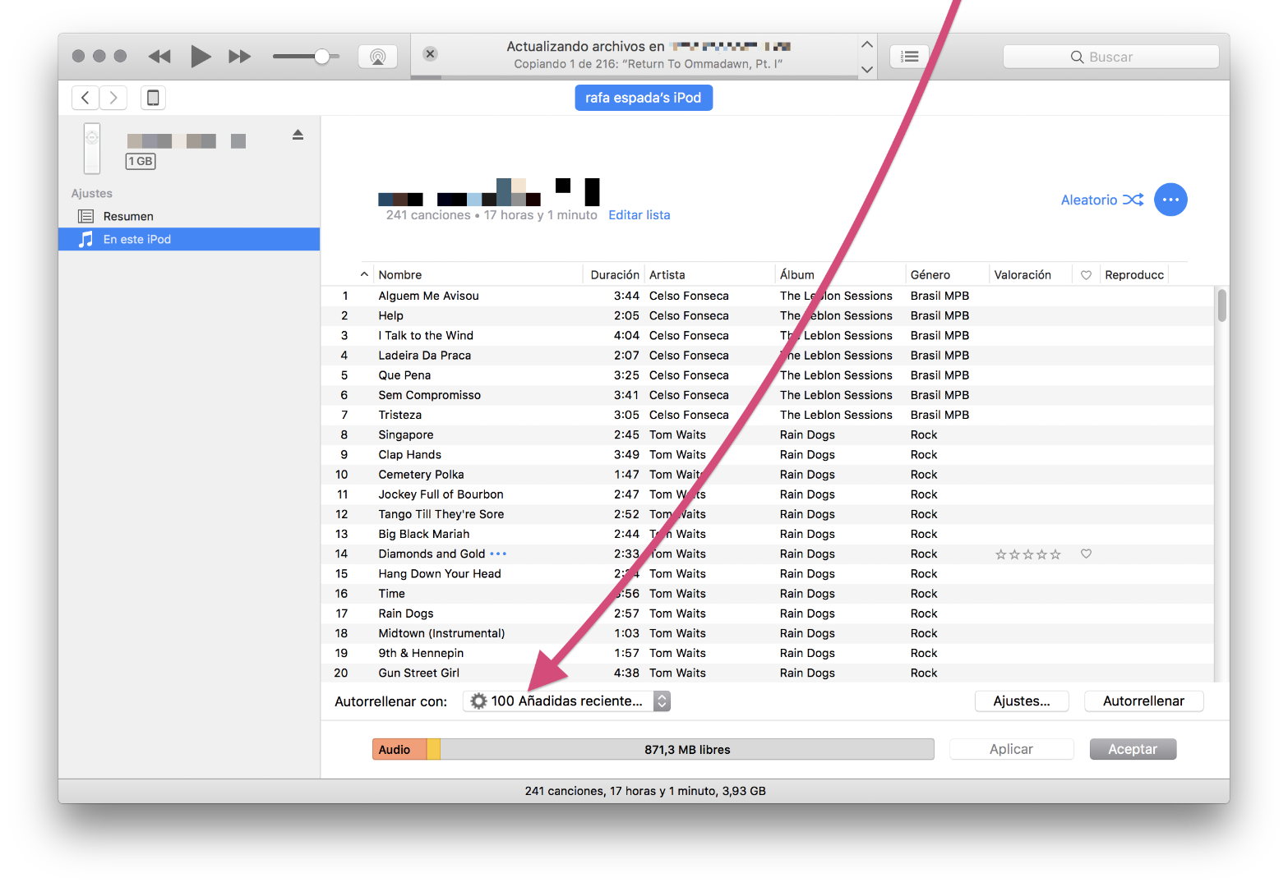Select song Singapore

[x=767, y=435]
